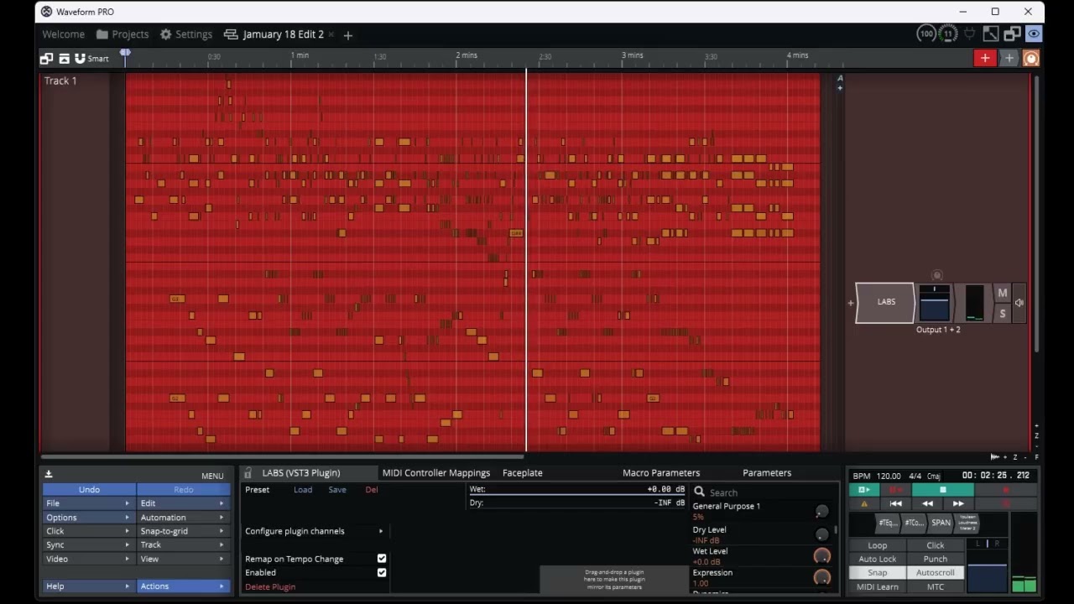Click the search magnifier icon in parameters
Screen dimensions: 1074x604
coord(699,492)
